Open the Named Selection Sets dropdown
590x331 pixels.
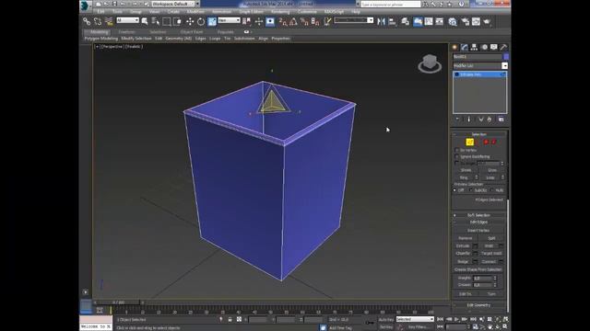[x=354, y=20]
